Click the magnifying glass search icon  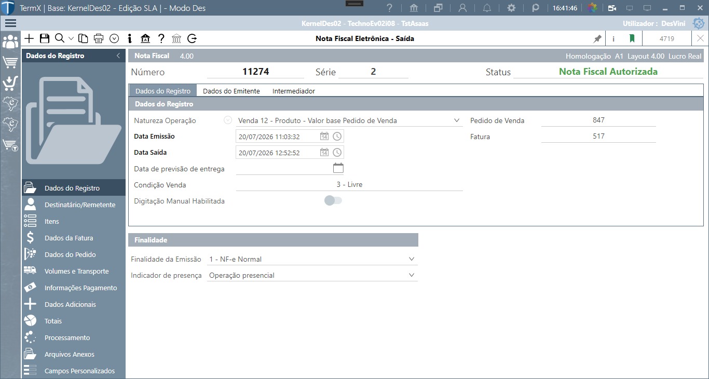pos(59,38)
